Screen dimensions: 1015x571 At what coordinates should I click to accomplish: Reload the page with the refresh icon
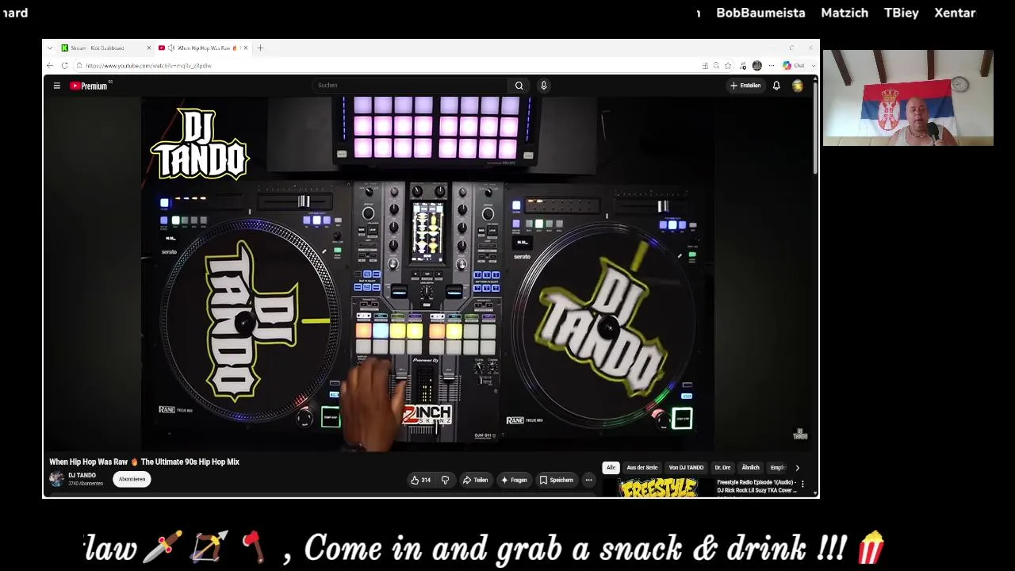click(64, 66)
